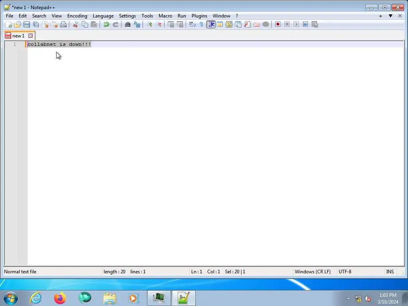Toggle word wrap toolbar button
408x306 pixels.
coord(192,24)
